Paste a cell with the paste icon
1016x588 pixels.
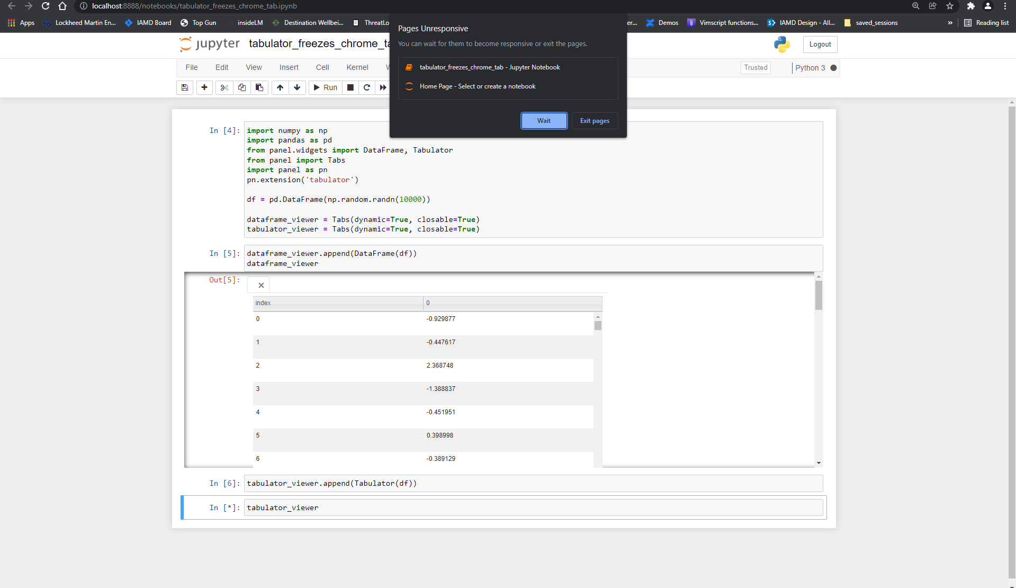259,87
